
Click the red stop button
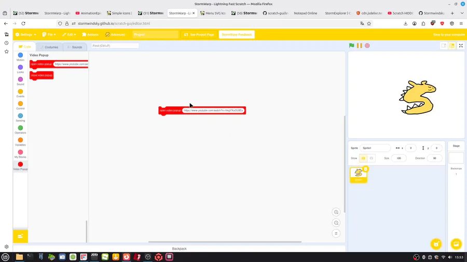[x=367, y=46]
